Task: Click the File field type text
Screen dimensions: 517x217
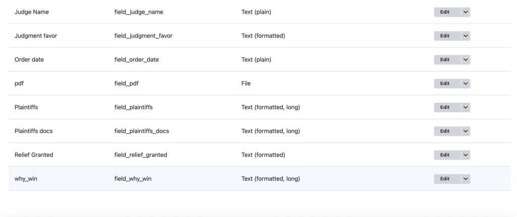Action: point(246,84)
